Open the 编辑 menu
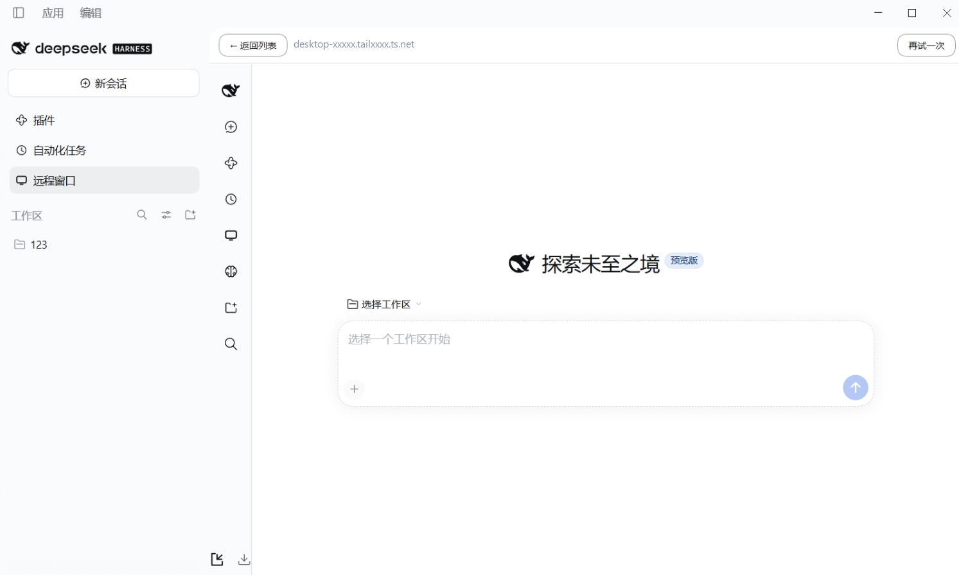959x575 pixels. click(x=91, y=13)
